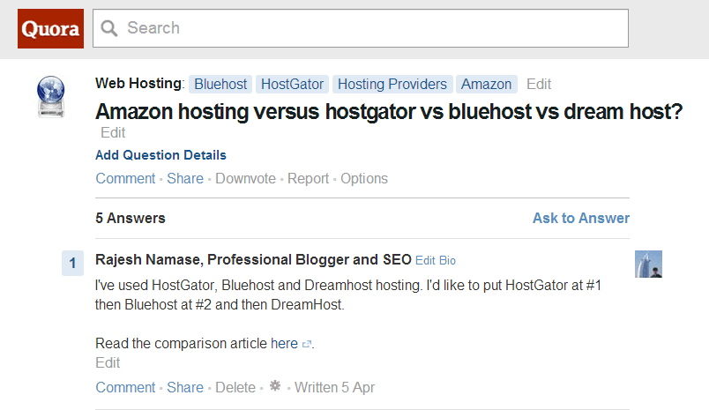This screenshot has height=410, width=709.
Task: Downvote the question
Action: 245,179
